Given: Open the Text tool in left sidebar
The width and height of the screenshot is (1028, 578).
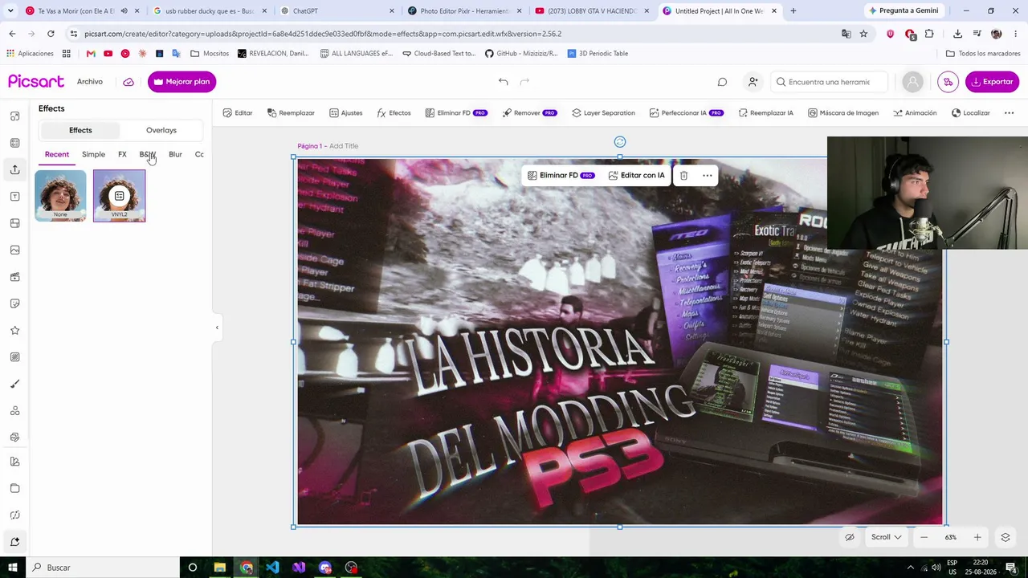Looking at the screenshot, I should [14, 197].
